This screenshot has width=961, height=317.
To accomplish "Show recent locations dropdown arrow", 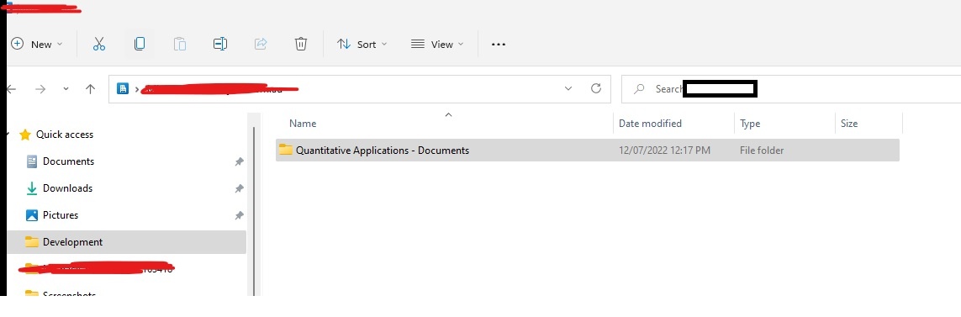I will tap(66, 89).
